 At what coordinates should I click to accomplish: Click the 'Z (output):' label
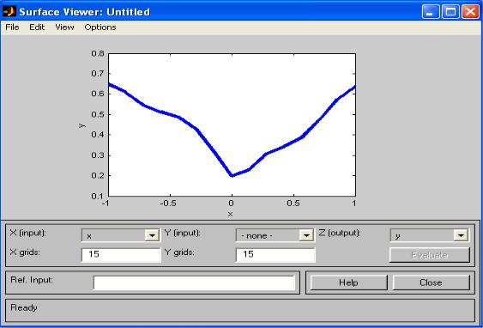click(339, 233)
